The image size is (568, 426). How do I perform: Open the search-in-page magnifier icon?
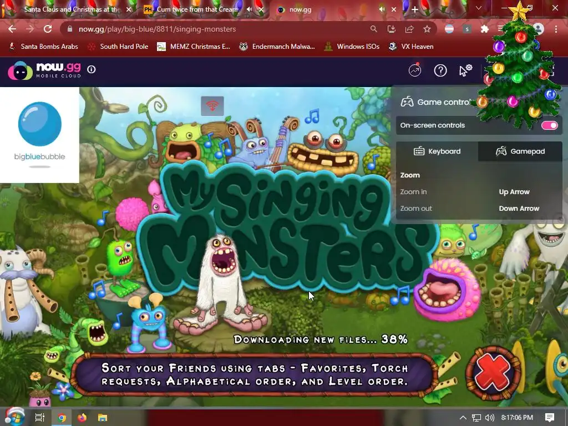[x=373, y=29]
